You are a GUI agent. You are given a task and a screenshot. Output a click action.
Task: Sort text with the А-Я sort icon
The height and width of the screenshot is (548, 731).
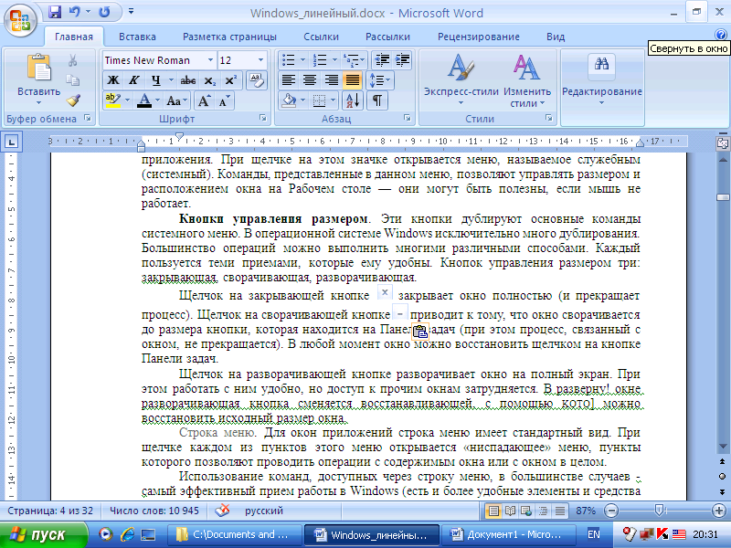353,100
